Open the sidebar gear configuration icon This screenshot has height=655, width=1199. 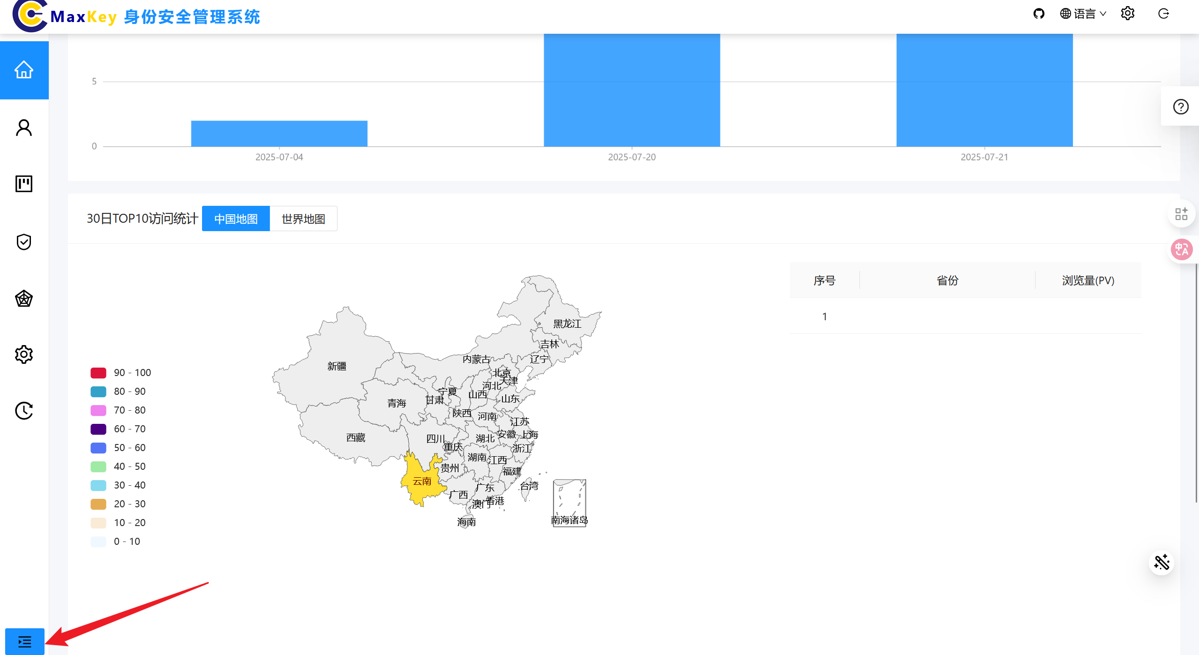24,354
